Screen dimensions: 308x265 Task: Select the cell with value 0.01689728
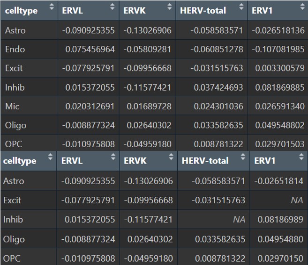(x=148, y=106)
